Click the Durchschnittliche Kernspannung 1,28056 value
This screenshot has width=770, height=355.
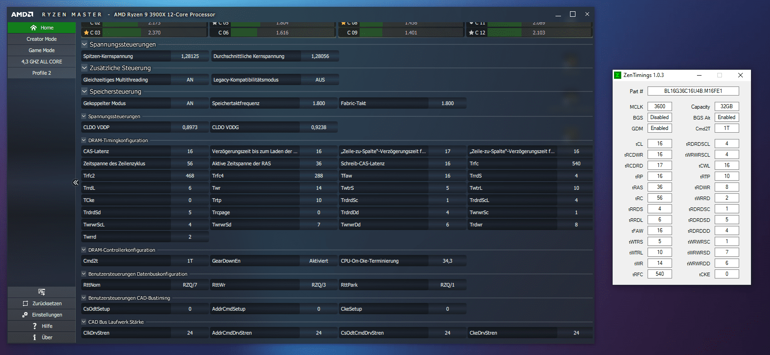point(320,56)
